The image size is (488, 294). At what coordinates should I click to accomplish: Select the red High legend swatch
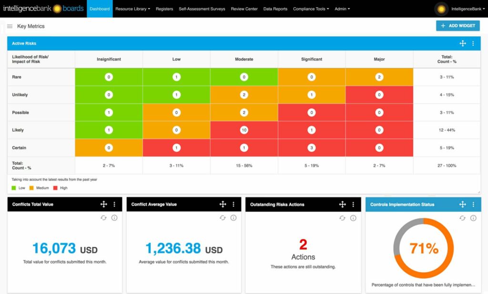point(54,188)
